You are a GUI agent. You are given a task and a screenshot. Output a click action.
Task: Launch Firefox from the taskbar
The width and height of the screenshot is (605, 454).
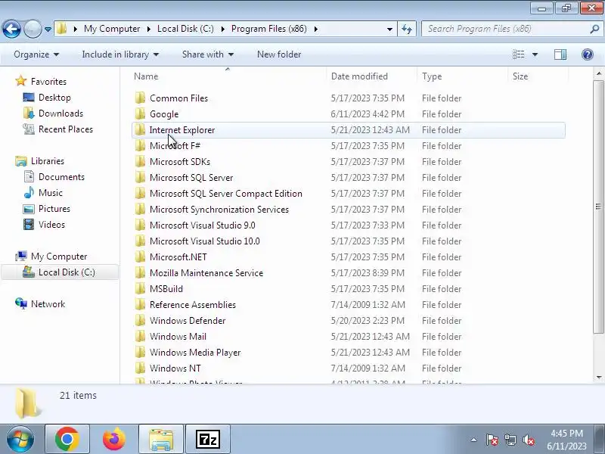[x=114, y=440]
